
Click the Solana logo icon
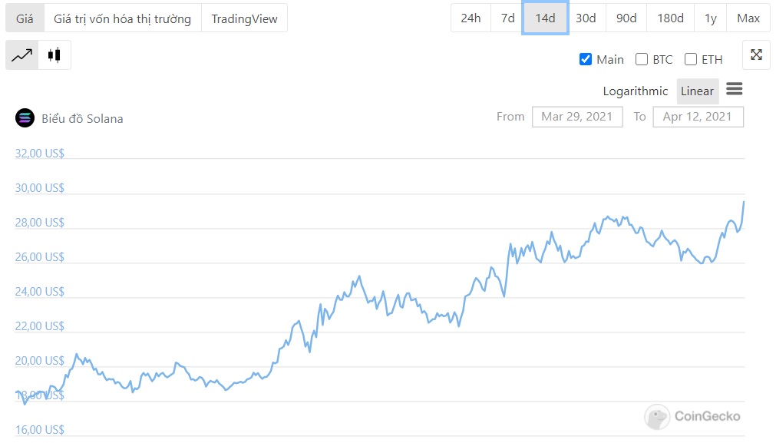(x=25, y=117)
